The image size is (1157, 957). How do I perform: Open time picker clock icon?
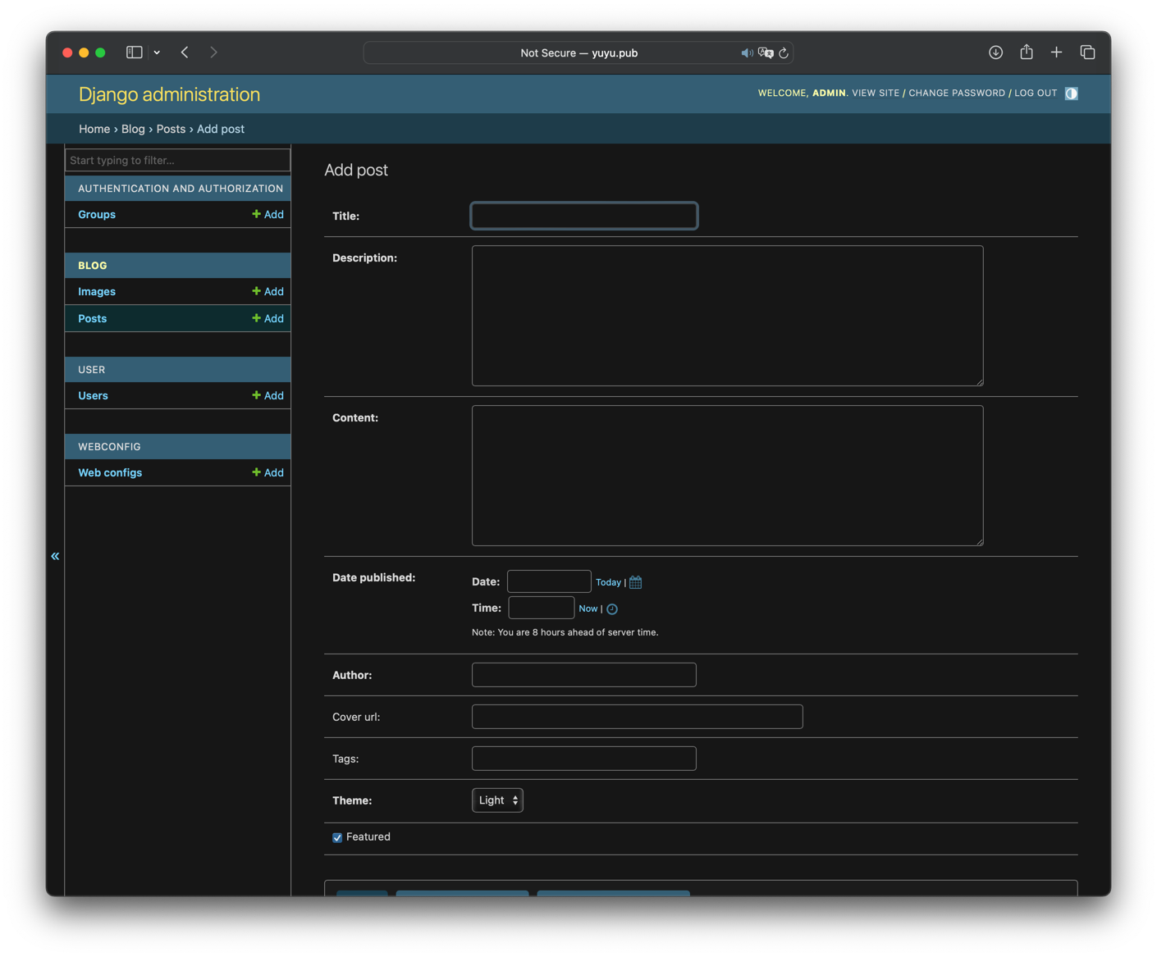[612, 609]
